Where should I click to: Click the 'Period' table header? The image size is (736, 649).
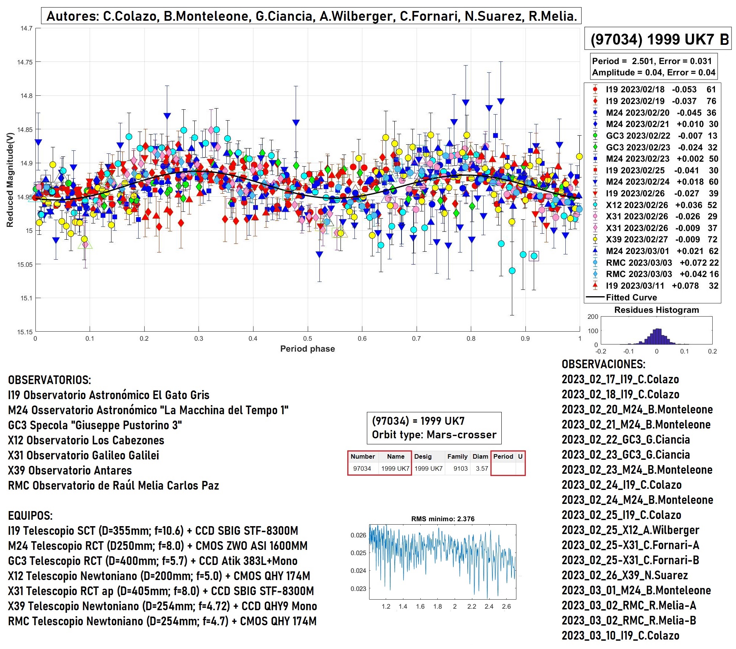coord(503,456)
